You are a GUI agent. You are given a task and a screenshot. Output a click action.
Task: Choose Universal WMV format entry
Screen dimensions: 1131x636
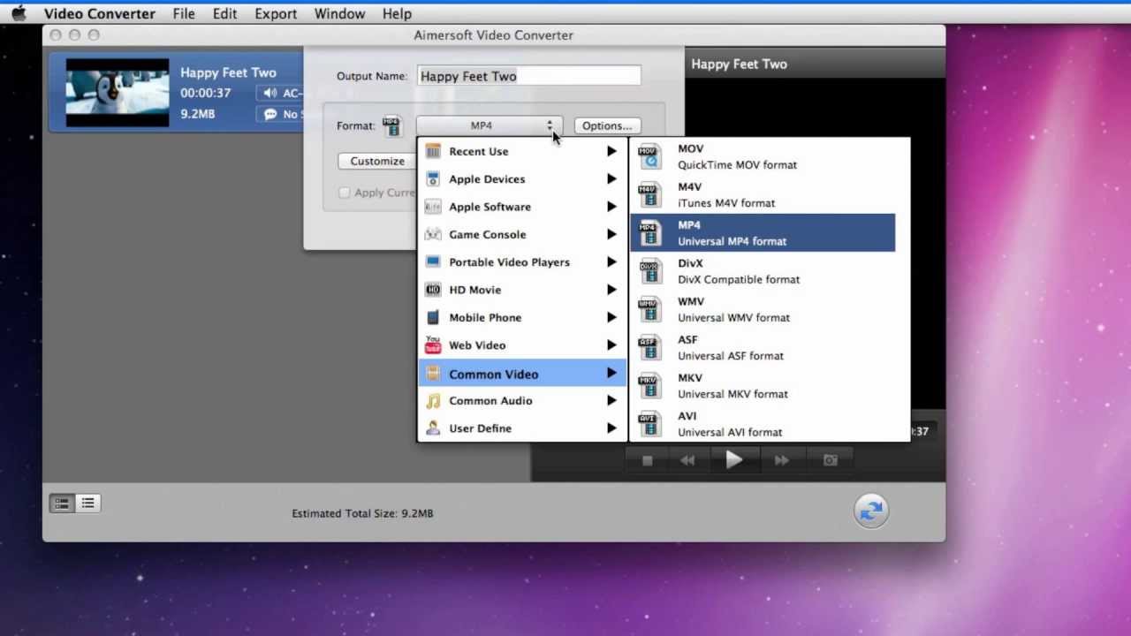coord(762,309)
